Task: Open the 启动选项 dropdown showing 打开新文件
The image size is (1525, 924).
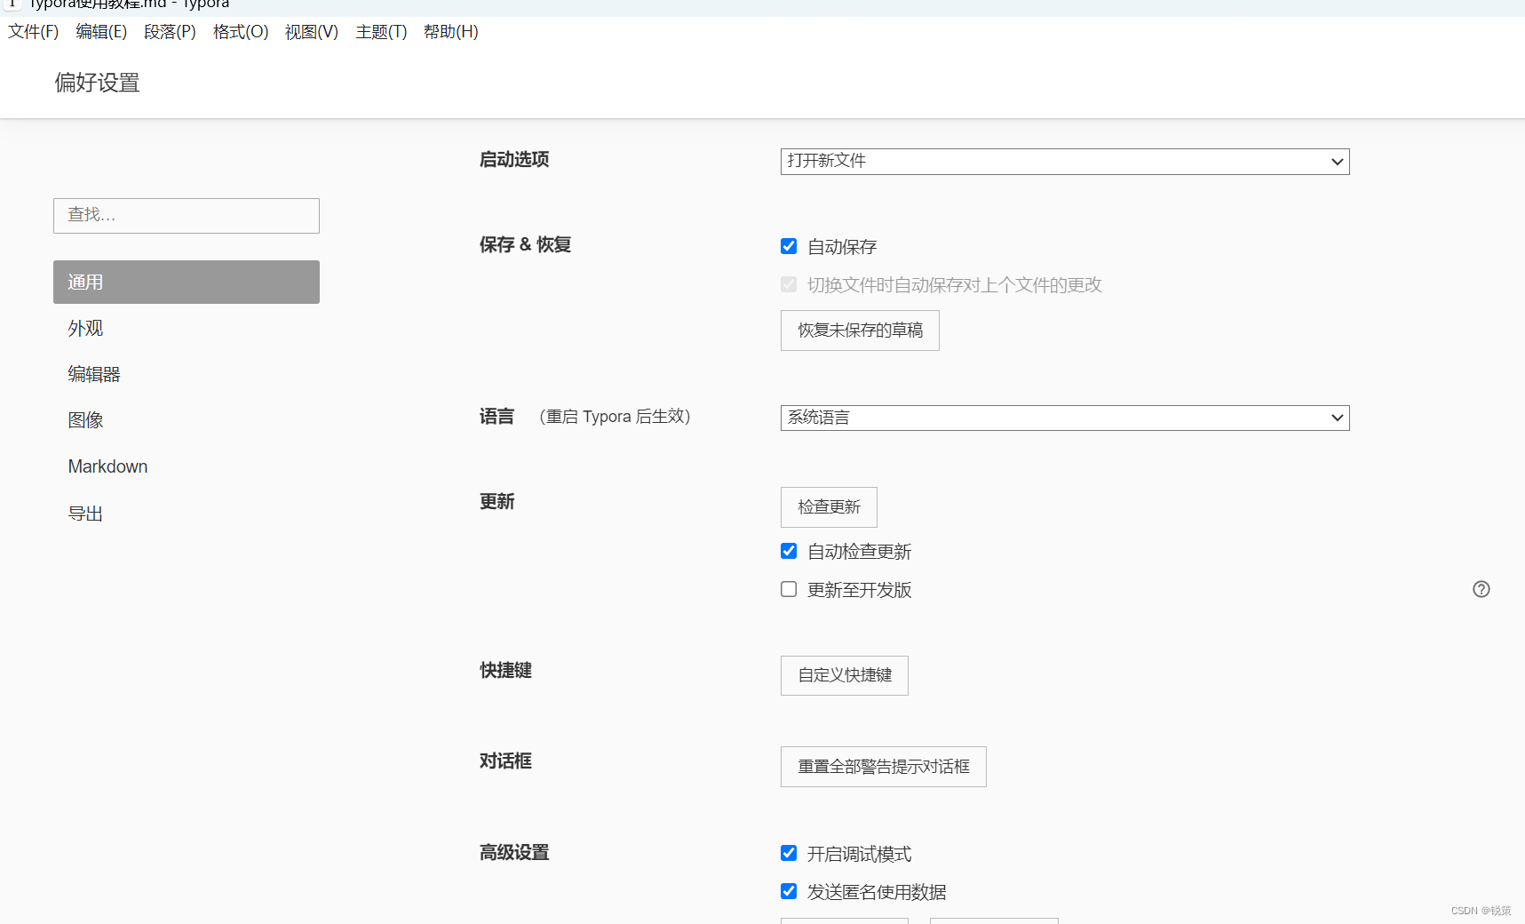Action: pyautogui.click(x=1065, y=162)
